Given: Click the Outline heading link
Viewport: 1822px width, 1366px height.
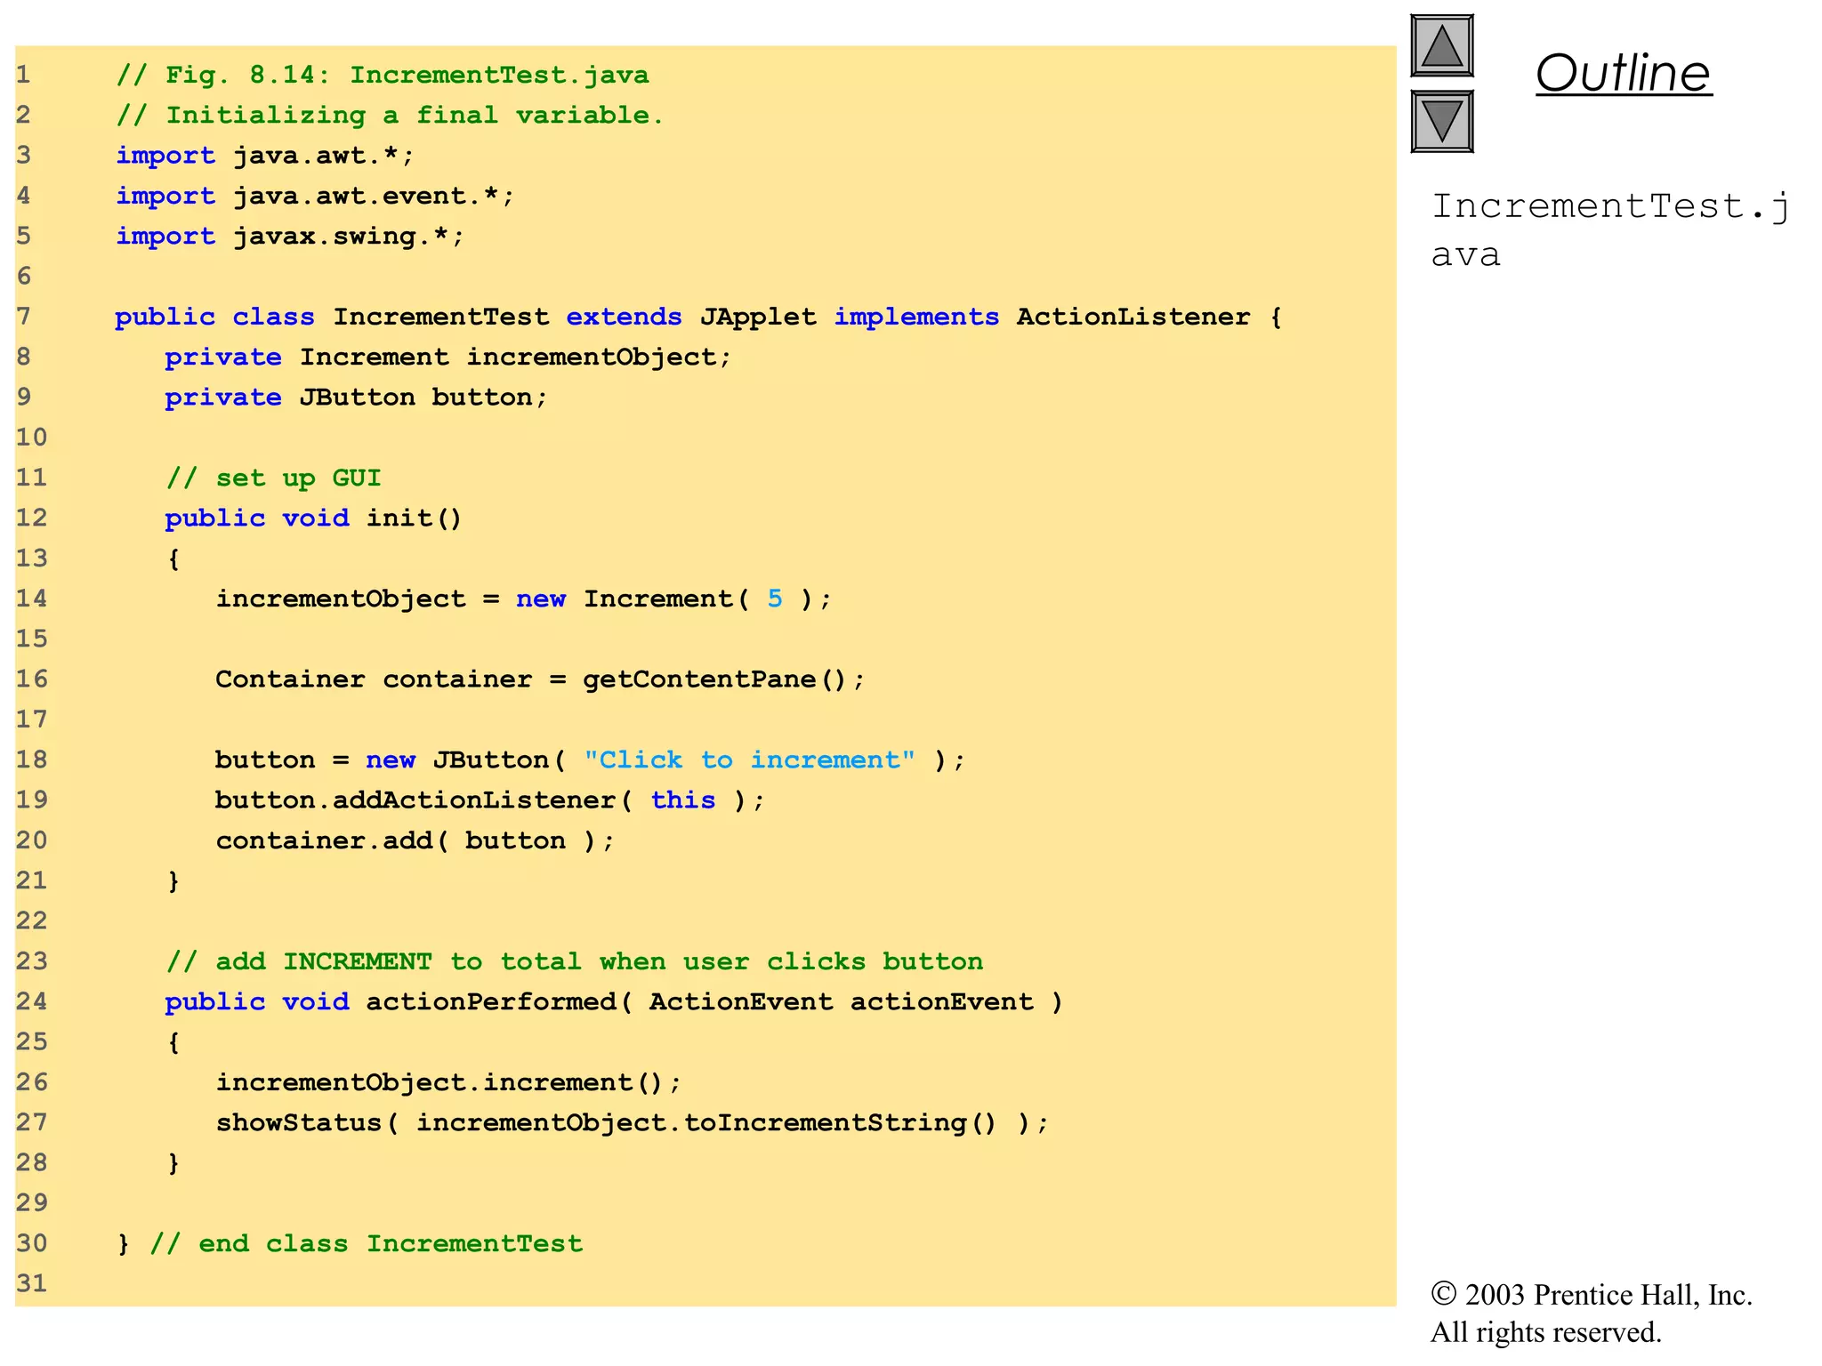Looking at the screenshot, I should point(1624,73).
